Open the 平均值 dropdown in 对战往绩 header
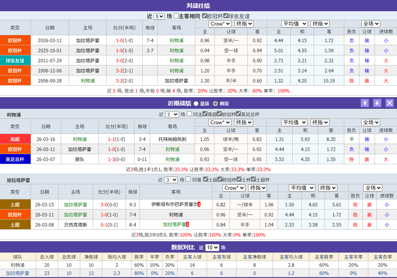This screenshot has height=278, width=397. point(295,24)
